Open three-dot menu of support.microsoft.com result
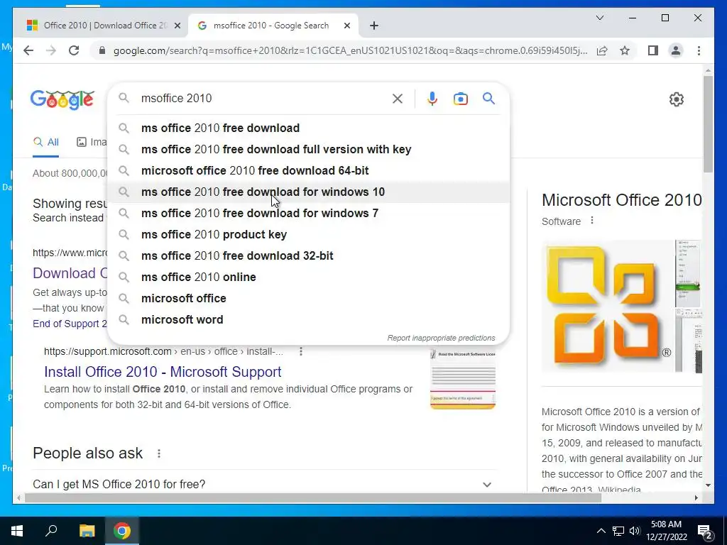Screen dimensions: 727x545 click(301, 351)
